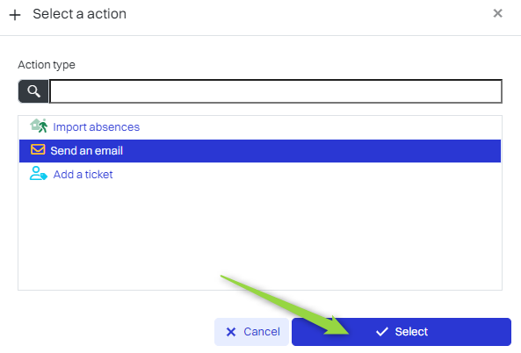Pick the highlighted Send an email row

pyautogui.click(x=260, y=151)
